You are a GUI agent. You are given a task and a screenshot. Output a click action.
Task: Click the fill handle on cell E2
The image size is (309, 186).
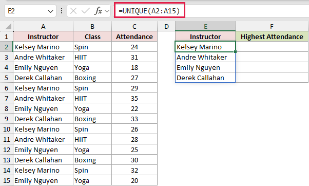235,52
